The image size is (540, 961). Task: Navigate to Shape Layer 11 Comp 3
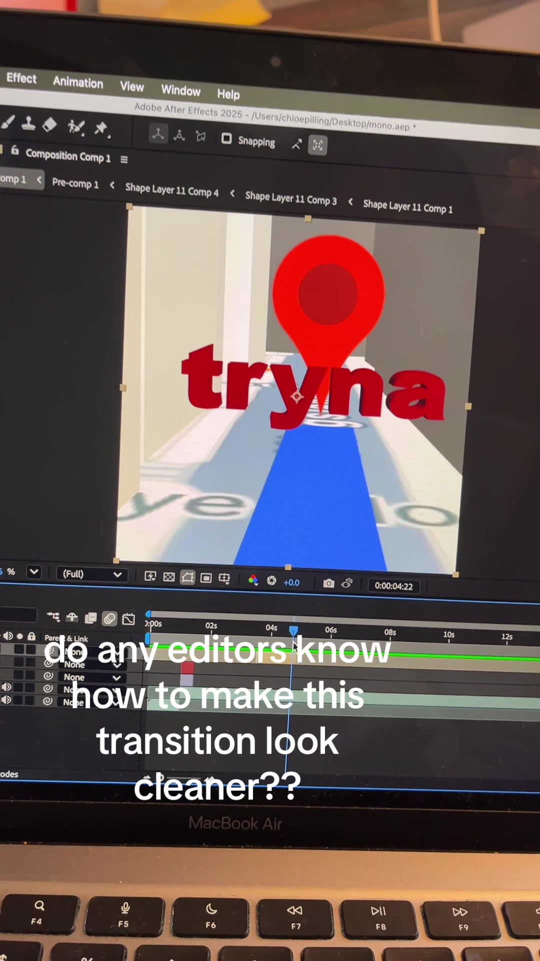[290, 198]
